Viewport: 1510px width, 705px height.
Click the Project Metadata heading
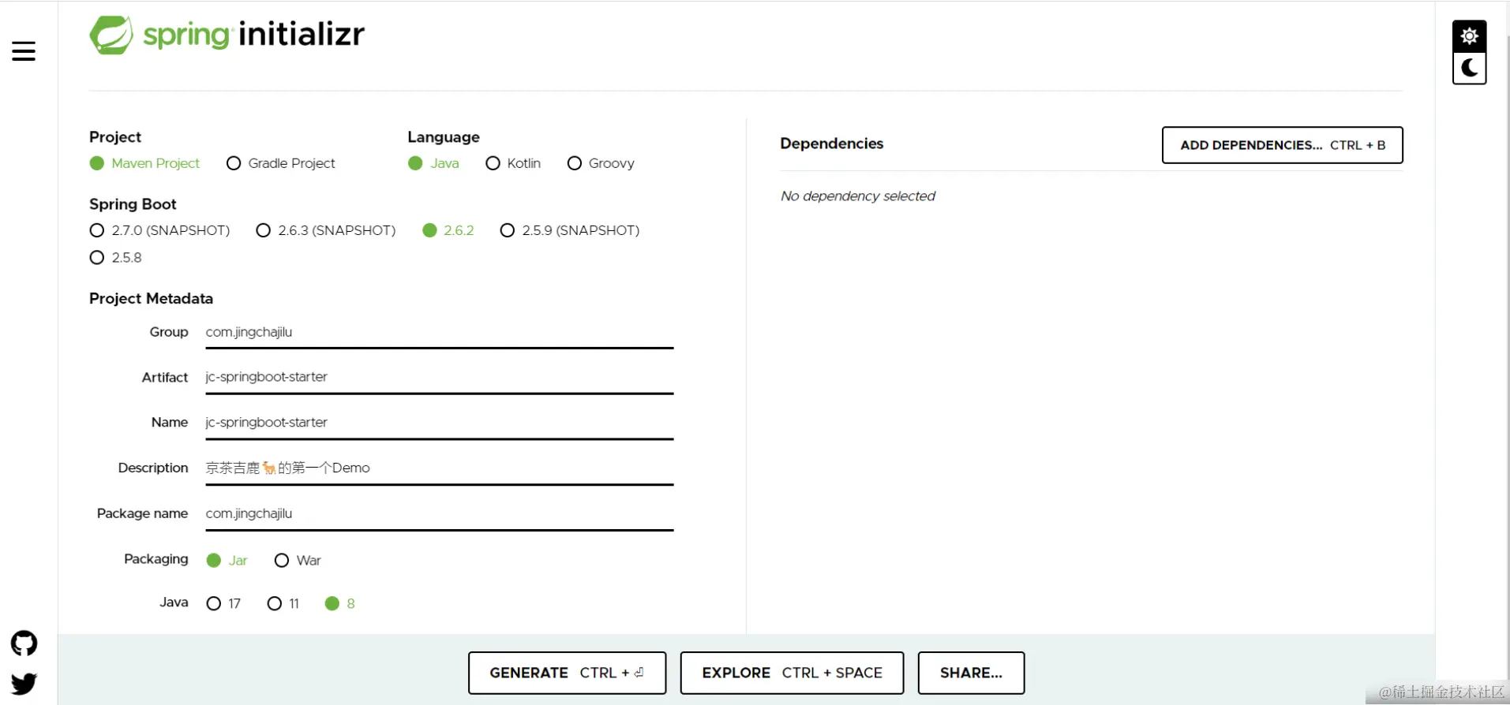151,299
